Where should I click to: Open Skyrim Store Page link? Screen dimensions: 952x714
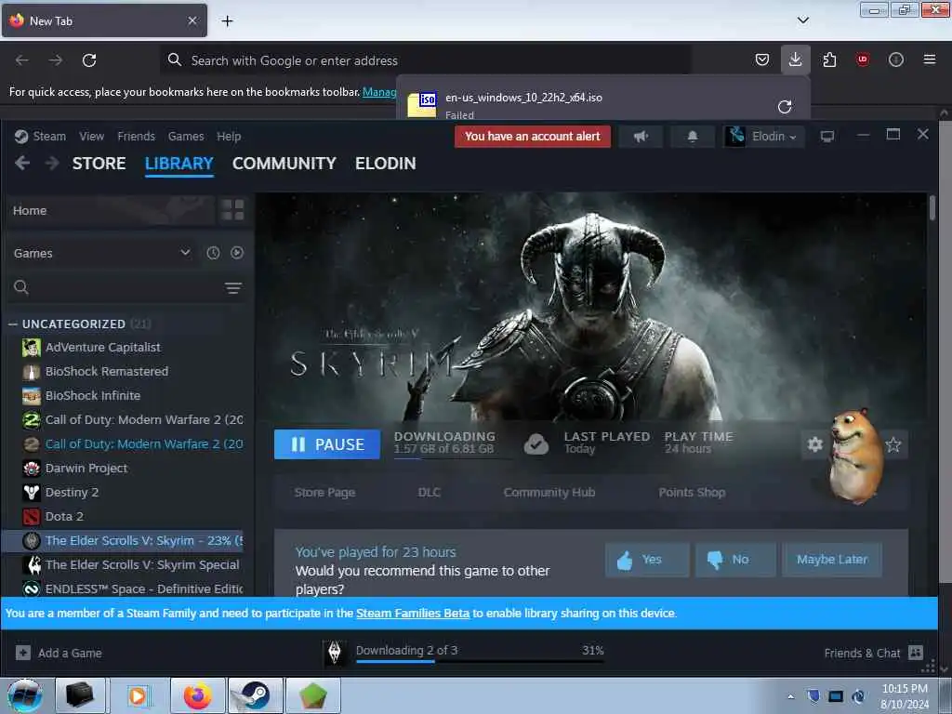(324, 493)
